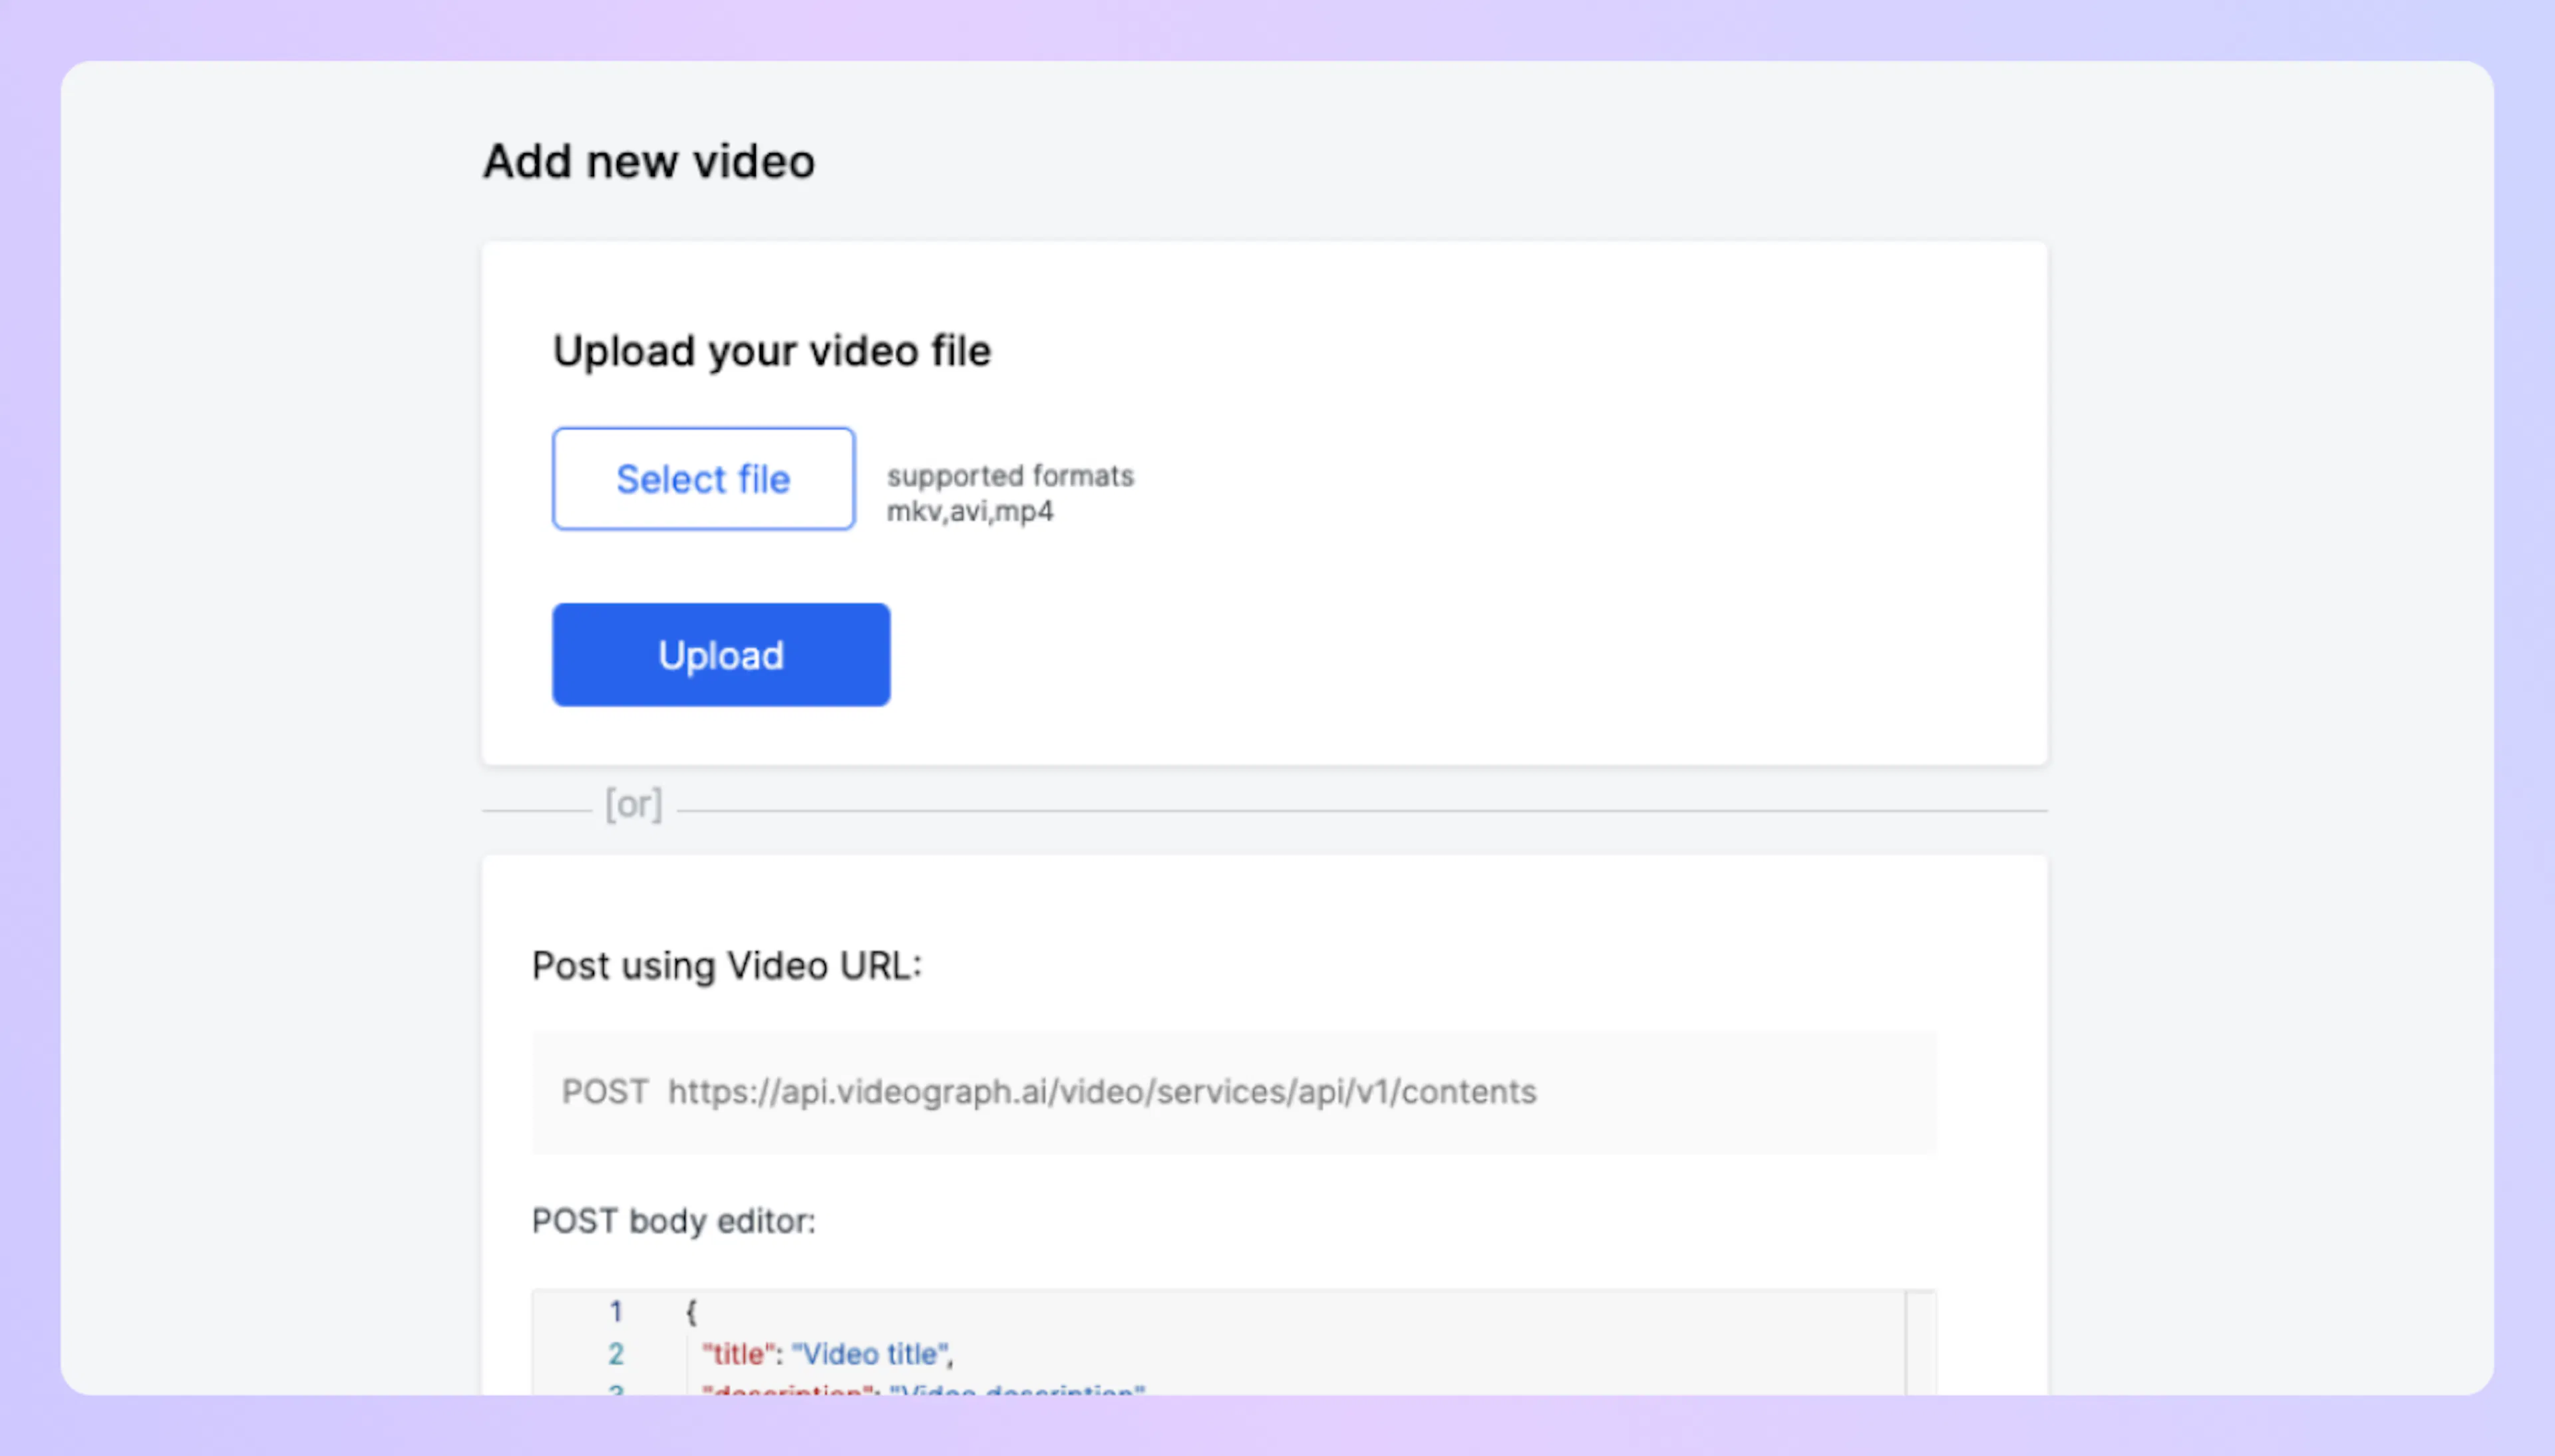Click the supported formats text
This screenshot has width=2555, height=1456.
pyautogui.click(x=1010, y=475)
